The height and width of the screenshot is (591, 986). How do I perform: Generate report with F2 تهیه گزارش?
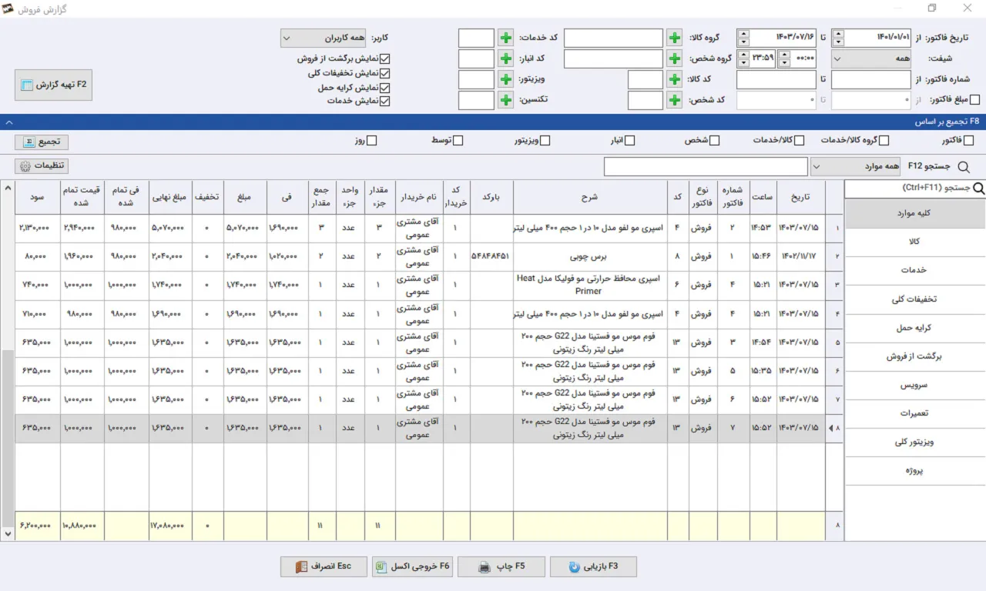pos(53,85)
